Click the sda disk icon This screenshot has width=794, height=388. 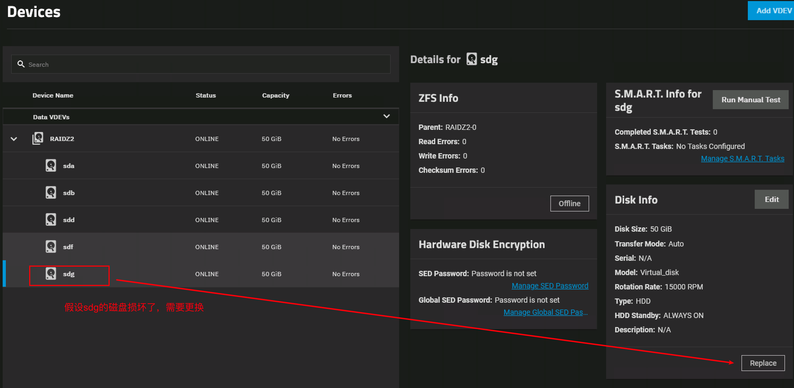[x=51, y=165]
